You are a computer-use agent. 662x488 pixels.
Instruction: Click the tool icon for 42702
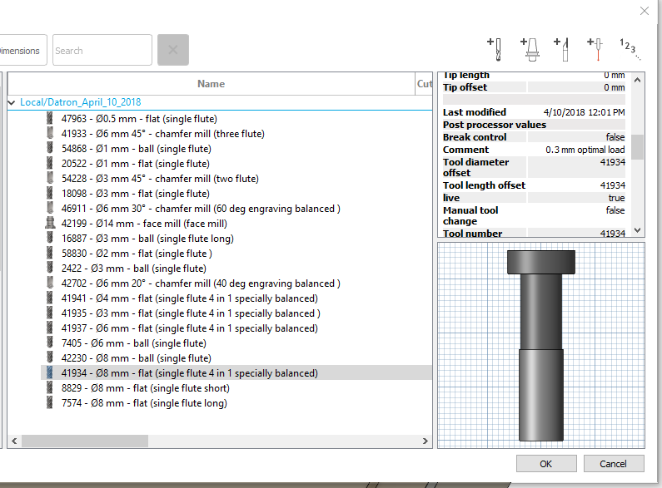[50, 283]
